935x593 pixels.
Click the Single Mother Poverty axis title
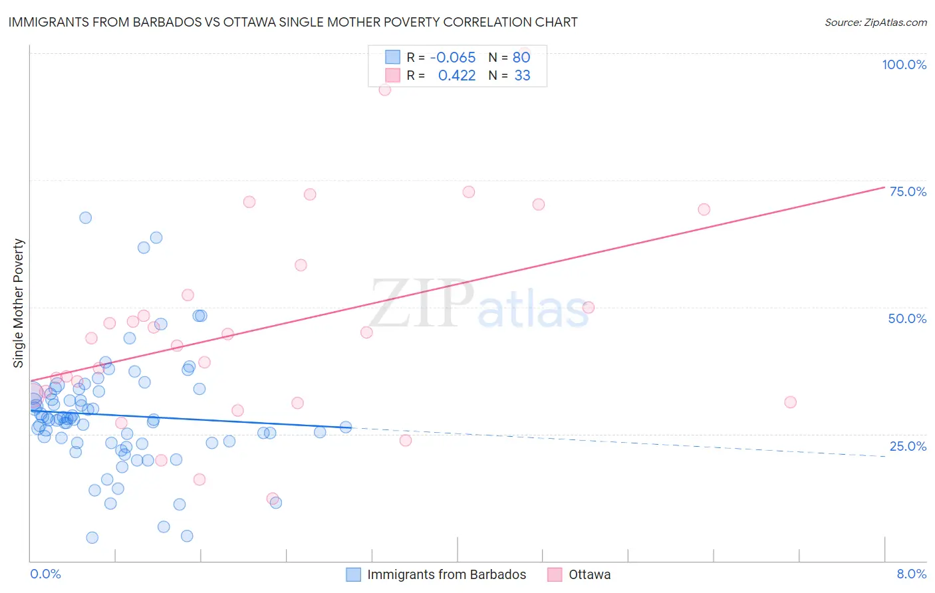(18, 303)
